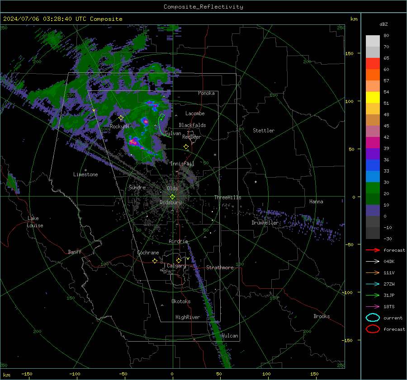Click the magenta 18TS arrow icon

(x=373, y=307)
